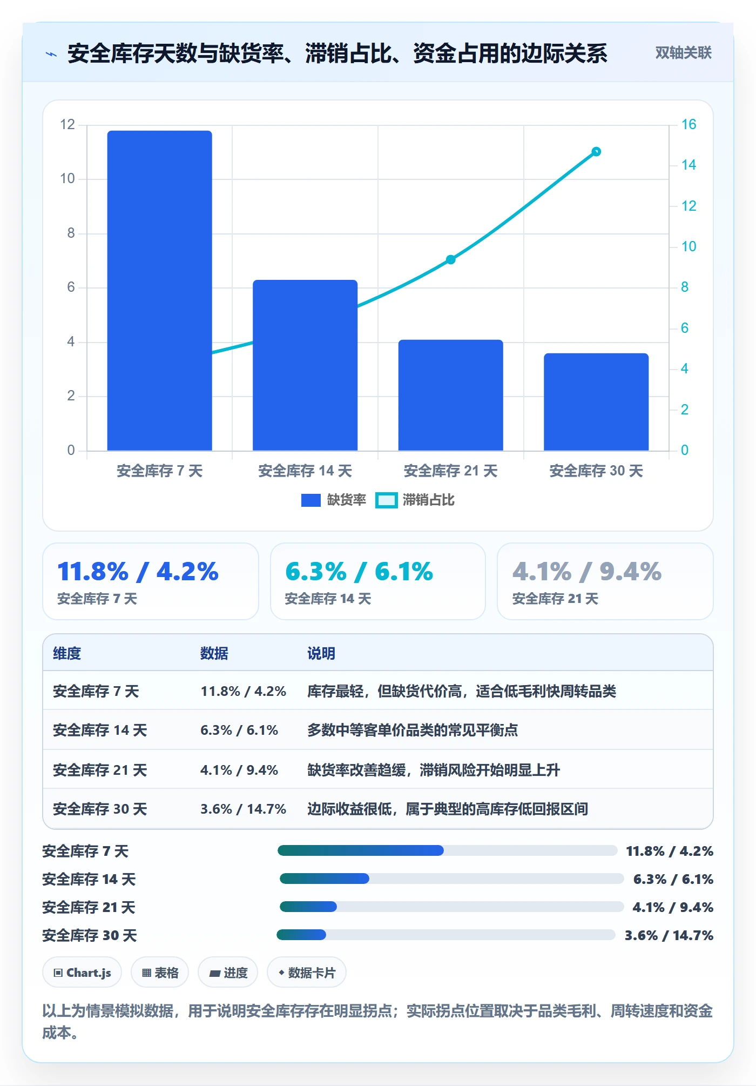Click the Chart.js tag chip

point(82,973)
